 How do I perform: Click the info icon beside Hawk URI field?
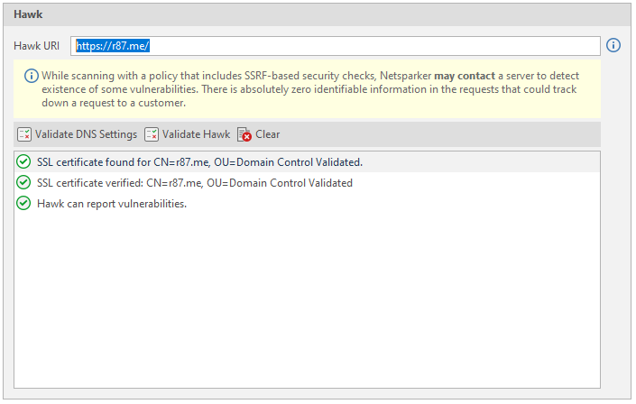pyautogui.click(x=613, y=45)
